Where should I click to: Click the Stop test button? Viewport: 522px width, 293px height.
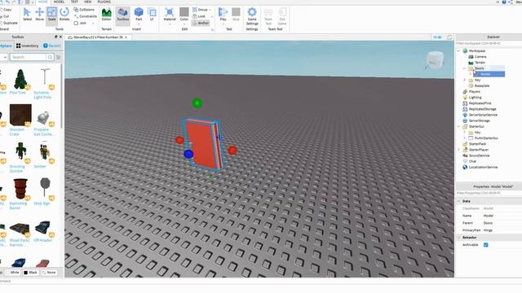[x=236, y=15]
